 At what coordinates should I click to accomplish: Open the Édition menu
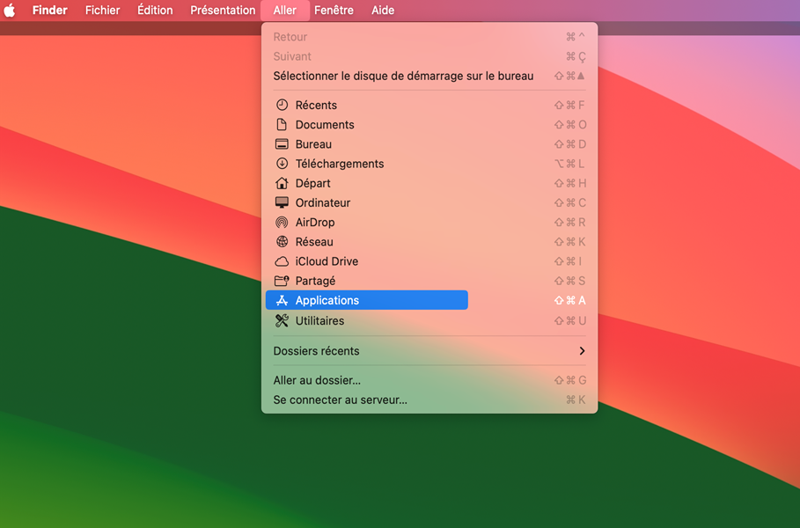click(155, 11)
